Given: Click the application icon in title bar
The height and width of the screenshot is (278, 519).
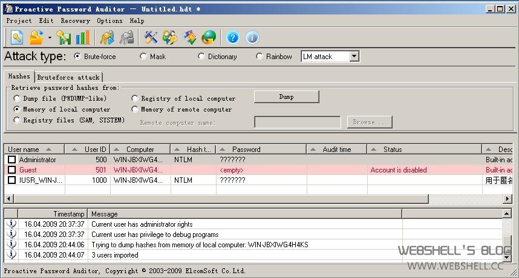Looking at the screenshot, I should tap(9, 9).
